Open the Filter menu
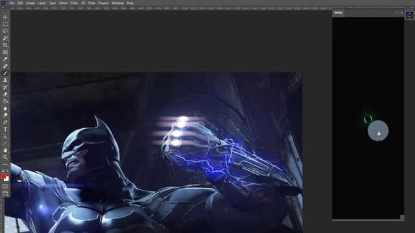 tap(74, 3)
